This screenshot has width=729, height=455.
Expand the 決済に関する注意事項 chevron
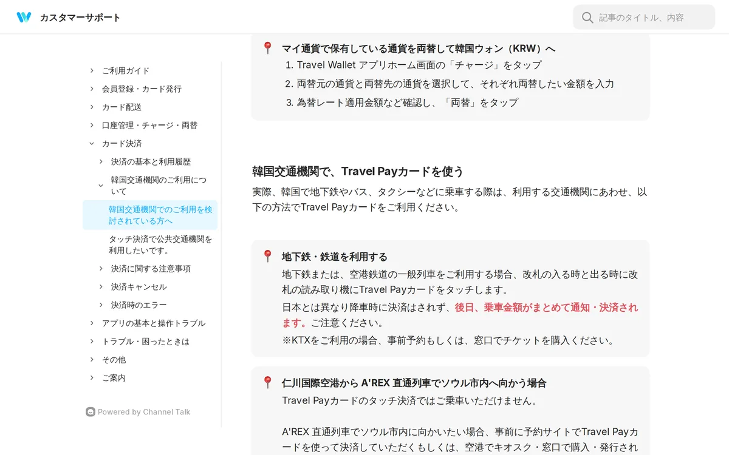point(101,268)
